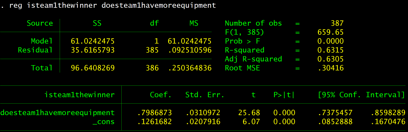
Task: Click the isteam1thewinner dependent variable header
Action: (79, 95)
